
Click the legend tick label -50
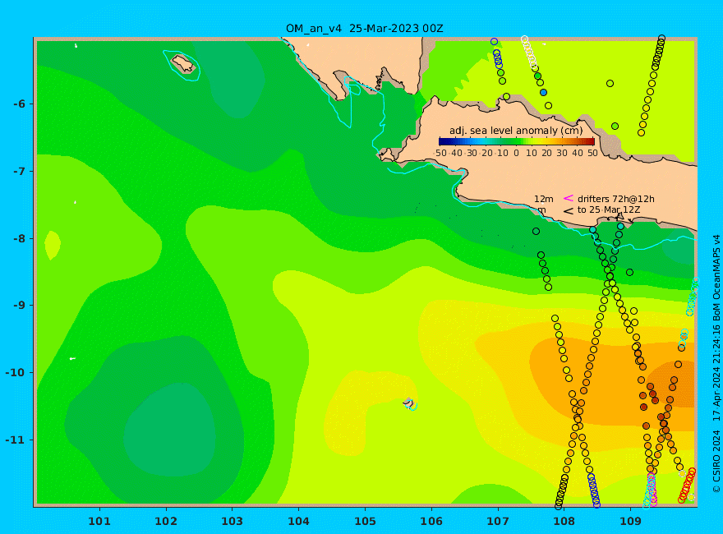pos(440,153)
